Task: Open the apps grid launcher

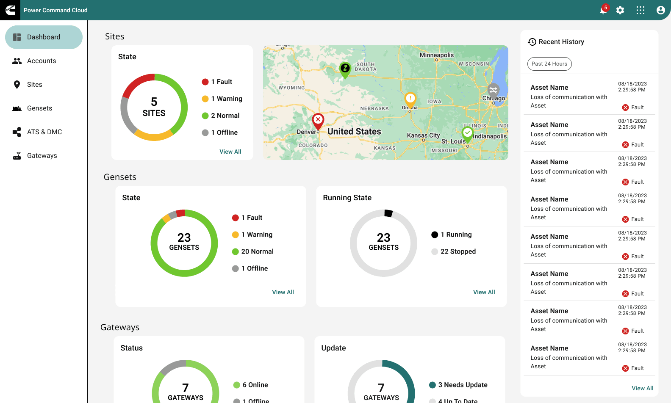Action: 640,10
